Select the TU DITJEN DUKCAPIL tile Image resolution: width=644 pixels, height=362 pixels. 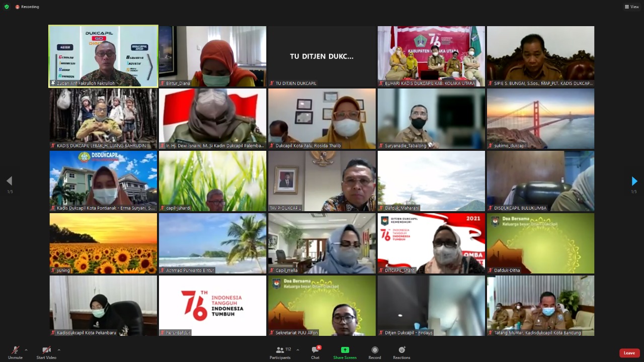tap(321, 56)
